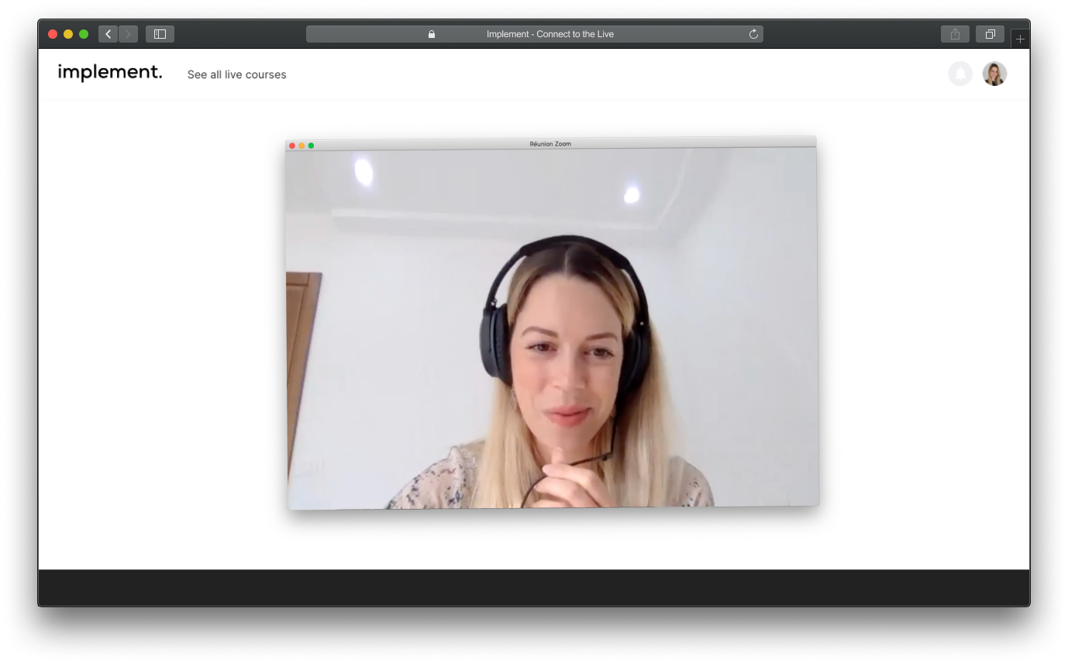Open notifications via the bell icon
The width and height of the screenshot is (1068, 663).
(959, 74)
